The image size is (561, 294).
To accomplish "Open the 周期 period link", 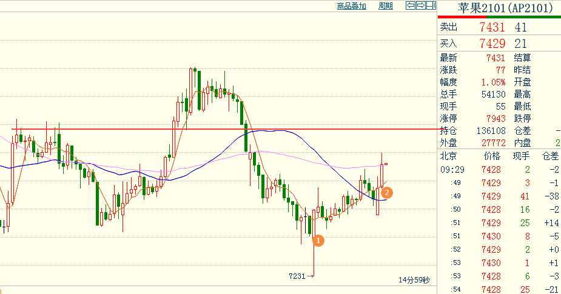I will [385, 6].
